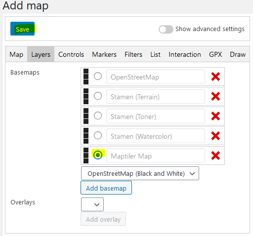This screenshot has height=236, width=253.
Task: Click the Save button
Action: tap(23, 29)
